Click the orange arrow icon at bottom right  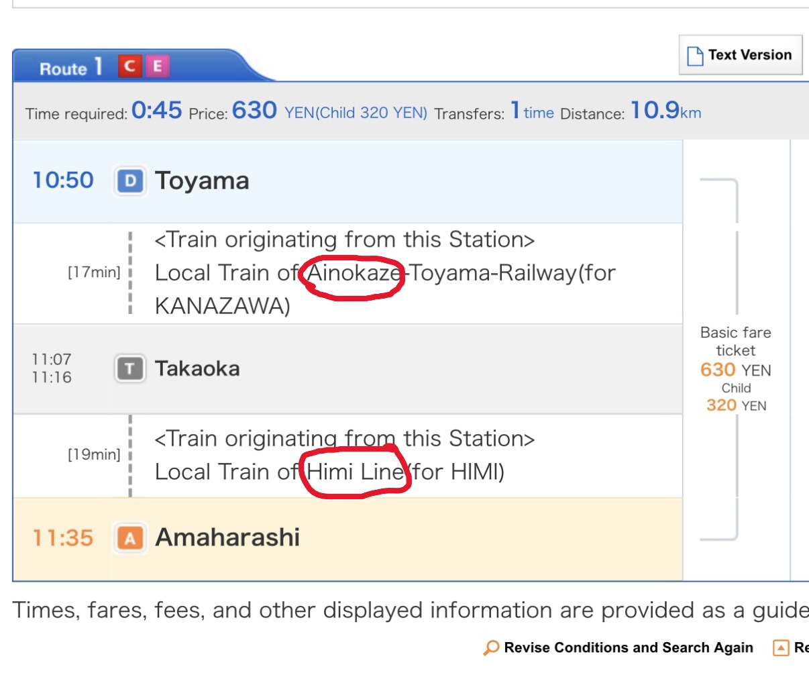781,648
